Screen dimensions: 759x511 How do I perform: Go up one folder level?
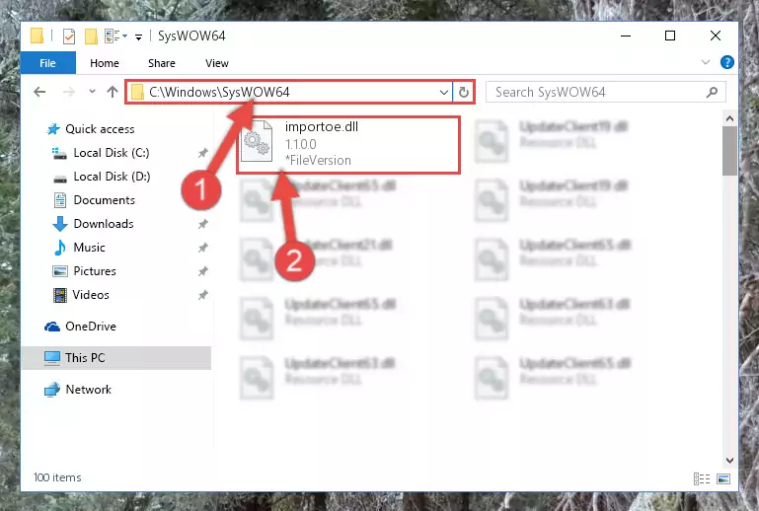point(113,92)
